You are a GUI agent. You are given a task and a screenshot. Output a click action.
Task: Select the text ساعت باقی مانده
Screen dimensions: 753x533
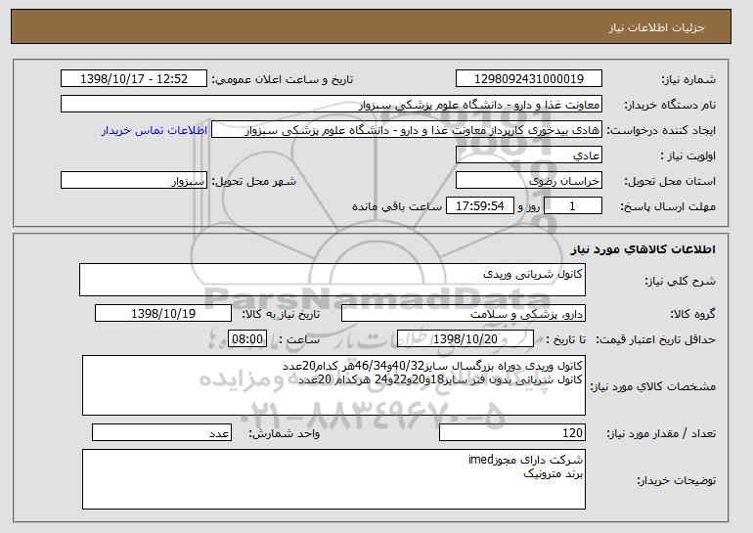397,206
